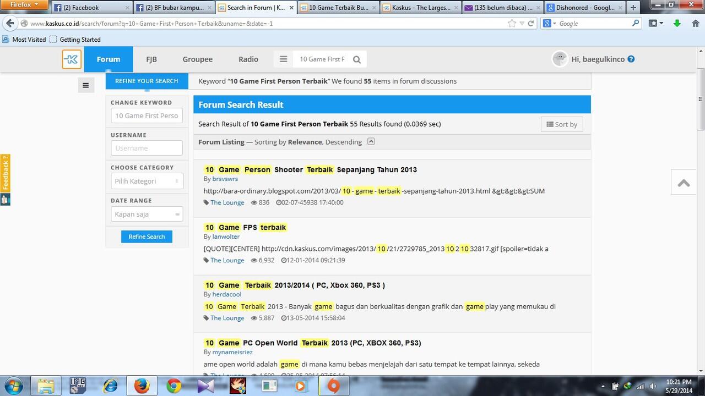Open the Forum navigation item

109,59
